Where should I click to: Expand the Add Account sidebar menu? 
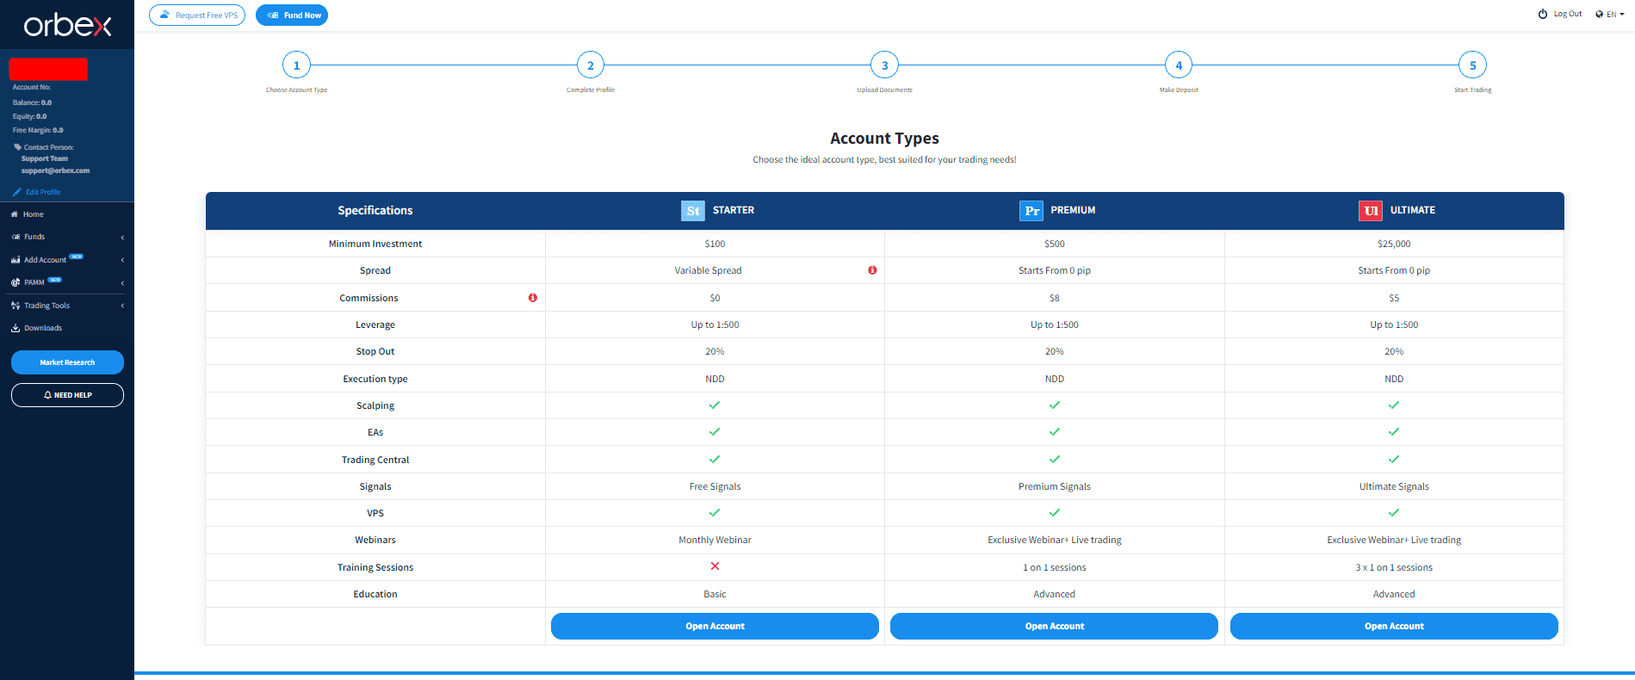(66, 259)
